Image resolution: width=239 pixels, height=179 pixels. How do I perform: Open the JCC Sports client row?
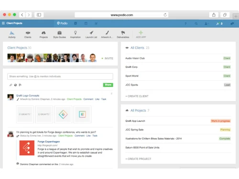coord(178,85)
